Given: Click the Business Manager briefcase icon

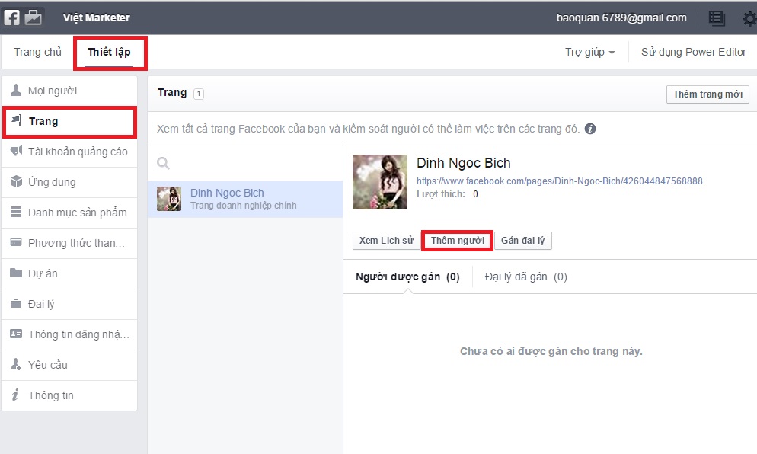Looking at the screenshot, I should click(33, 18).
